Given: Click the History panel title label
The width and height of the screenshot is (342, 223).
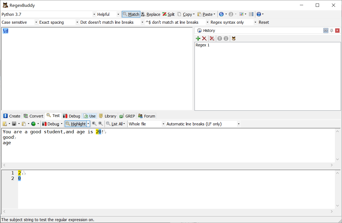Looking at the screenshot, I should tap(209, 31).
